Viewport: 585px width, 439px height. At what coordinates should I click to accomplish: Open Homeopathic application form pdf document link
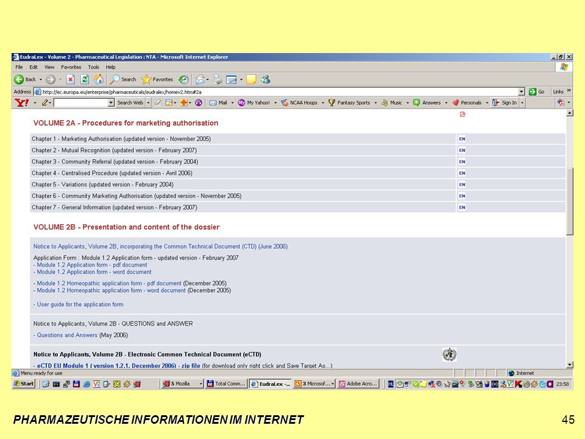[109, 284]
